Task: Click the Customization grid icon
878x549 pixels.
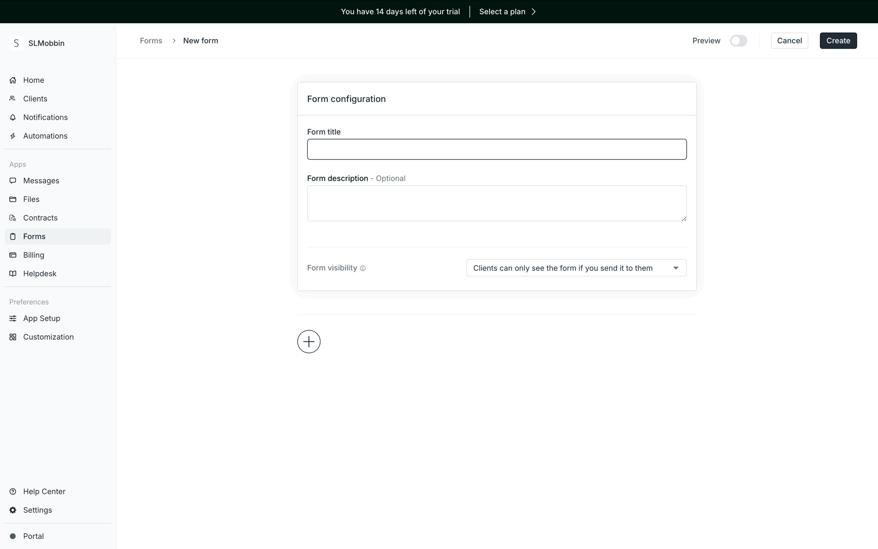Action: click(13, 337)
